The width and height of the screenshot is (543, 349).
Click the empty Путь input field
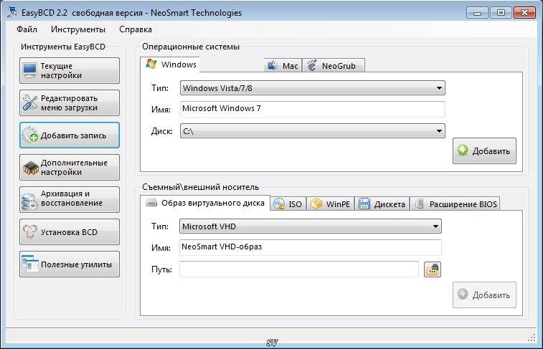pyautogui.click(x=299, y=269)
